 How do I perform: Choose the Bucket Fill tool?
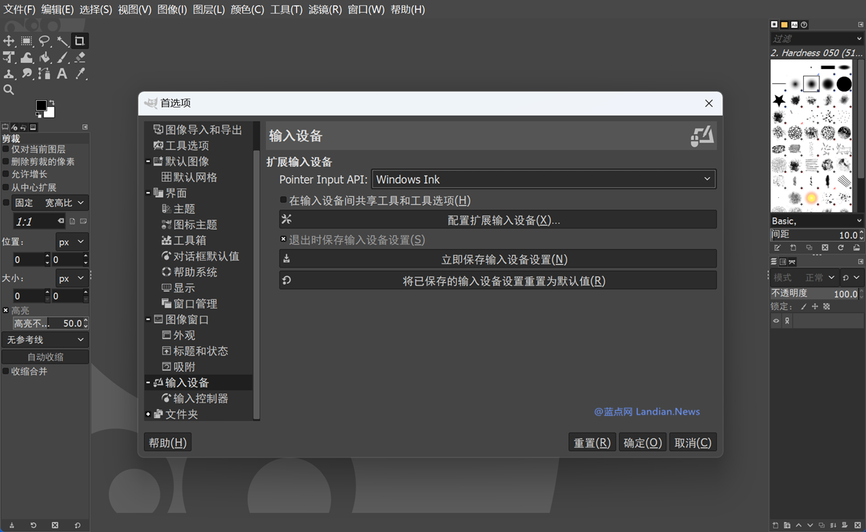pyautogui.click(x=45, y=57)
